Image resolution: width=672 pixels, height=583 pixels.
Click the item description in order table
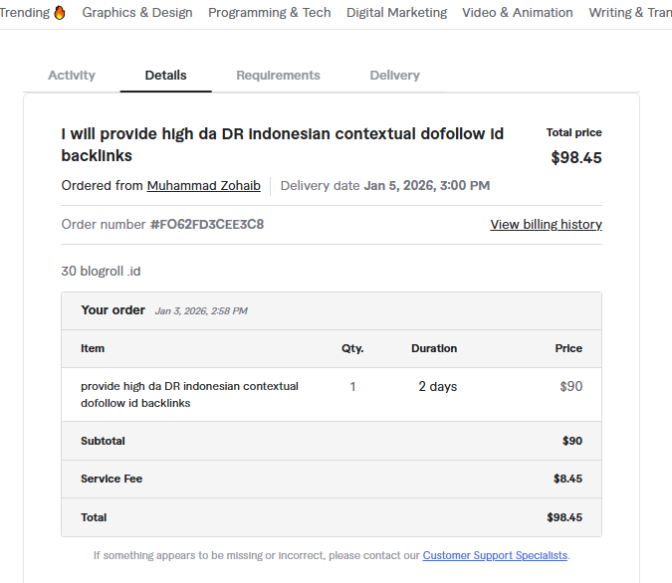point(189,394)
